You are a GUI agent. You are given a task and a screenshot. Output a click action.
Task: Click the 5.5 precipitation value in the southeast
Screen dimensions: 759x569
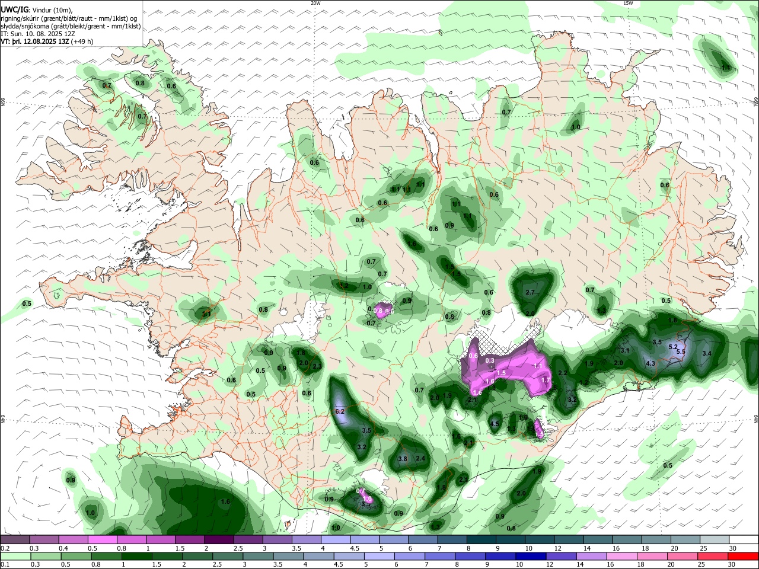(680, 351)
